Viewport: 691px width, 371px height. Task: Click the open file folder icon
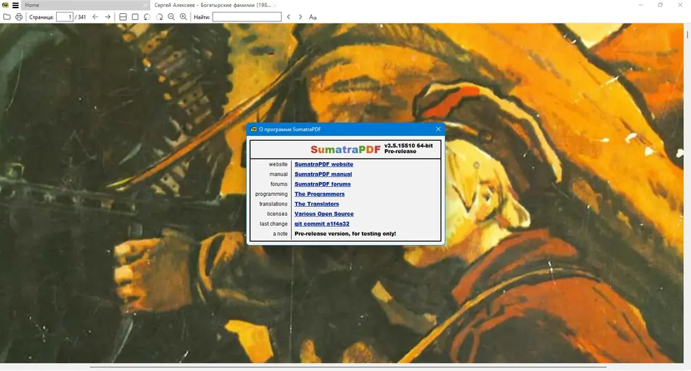[x=7, y=17]
